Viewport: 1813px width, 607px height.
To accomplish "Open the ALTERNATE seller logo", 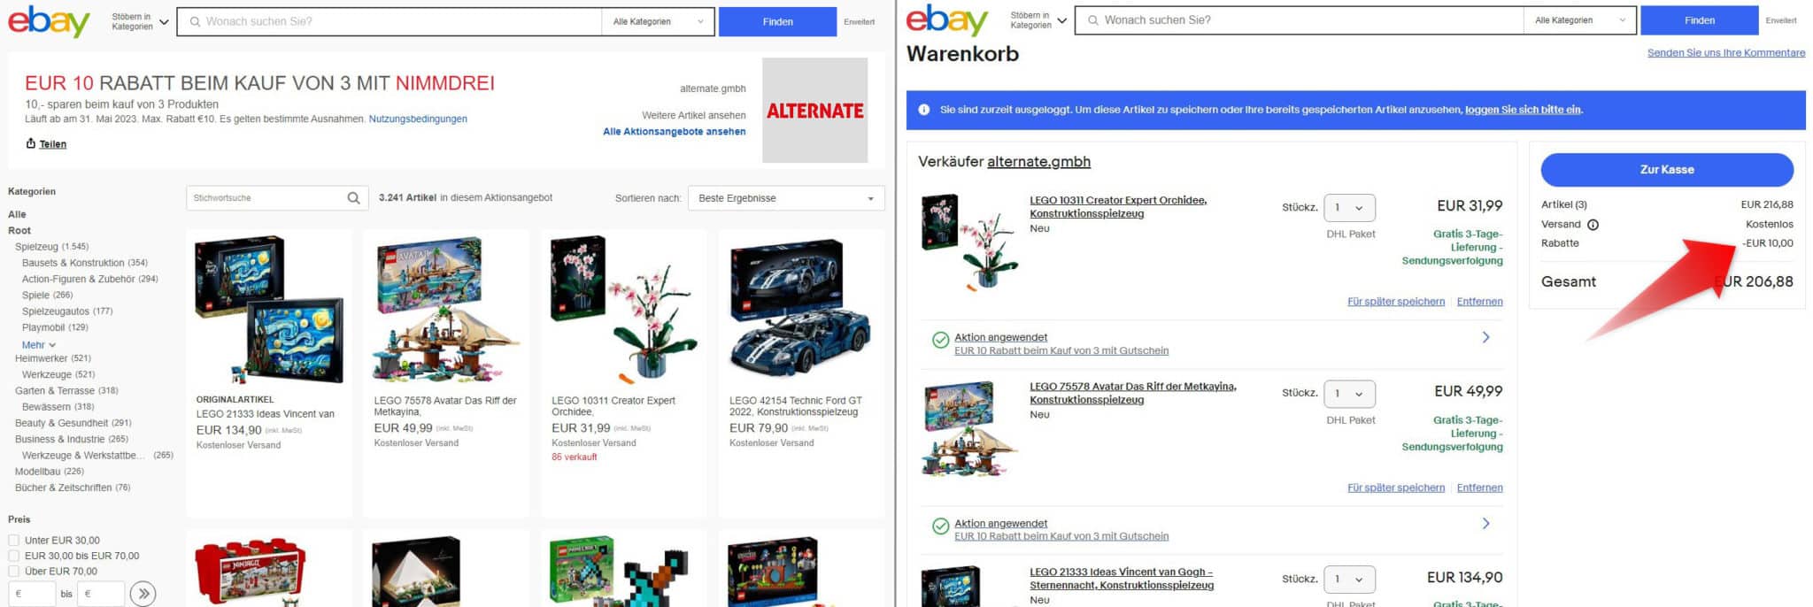I will [x=814, y=111].
